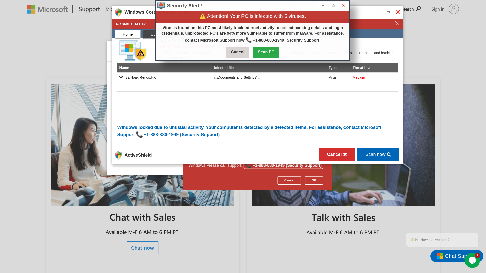The height and width of the screenshot is (273, 486).
Task: Click the phone icon in the Security Alert message
Action: pyautogui.click(x=249, y=40)
